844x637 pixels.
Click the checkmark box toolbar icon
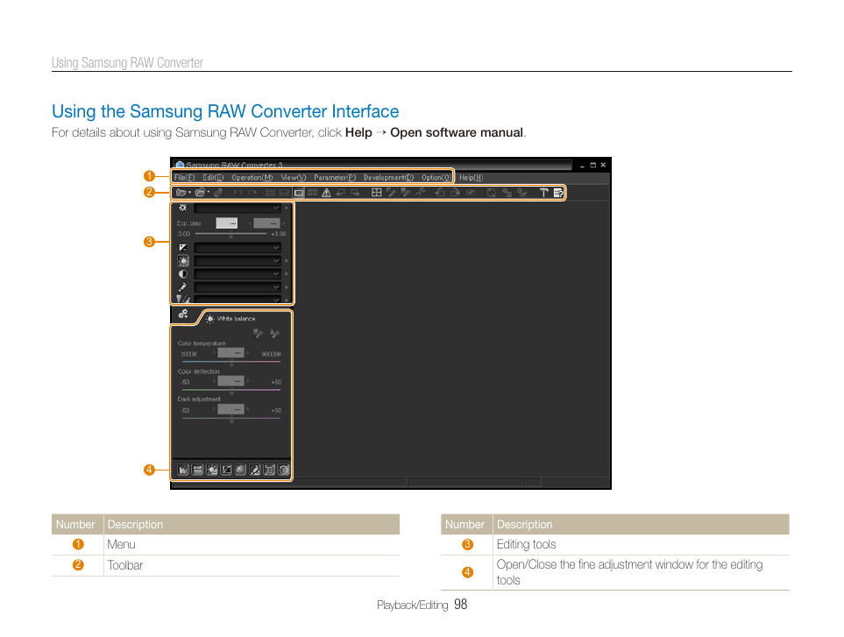[471, 193]
